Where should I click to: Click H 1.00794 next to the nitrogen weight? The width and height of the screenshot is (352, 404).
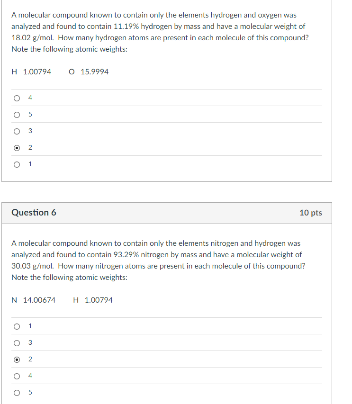[93, 300]
